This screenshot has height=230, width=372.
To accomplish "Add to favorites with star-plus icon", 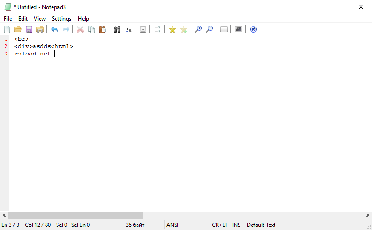I will click(183, 29).
